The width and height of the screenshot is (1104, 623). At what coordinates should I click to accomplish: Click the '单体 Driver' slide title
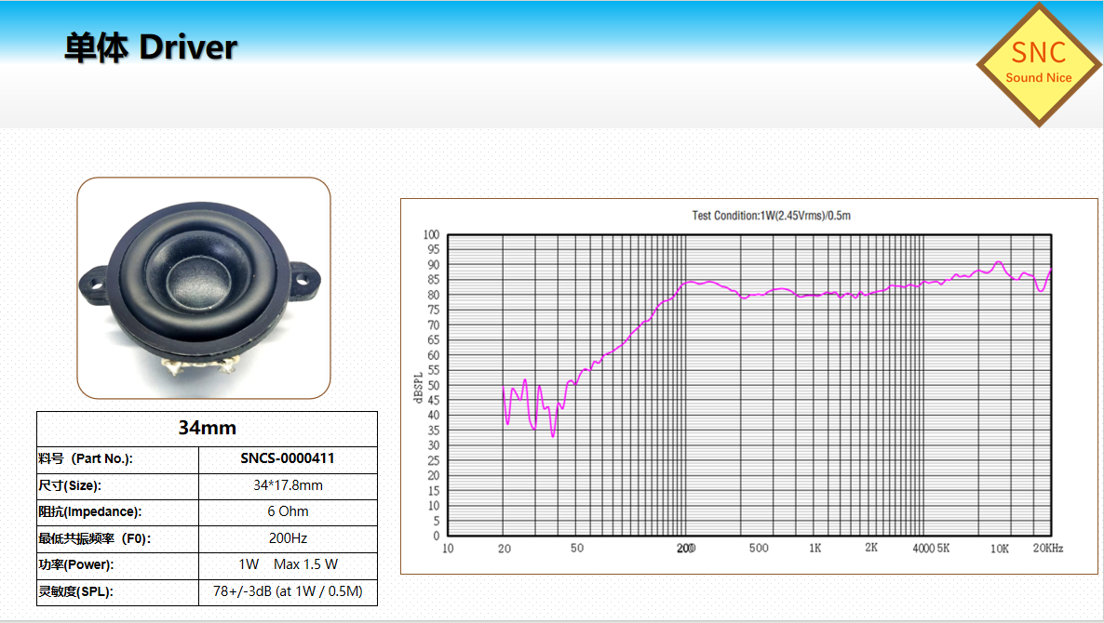(151, 47)
